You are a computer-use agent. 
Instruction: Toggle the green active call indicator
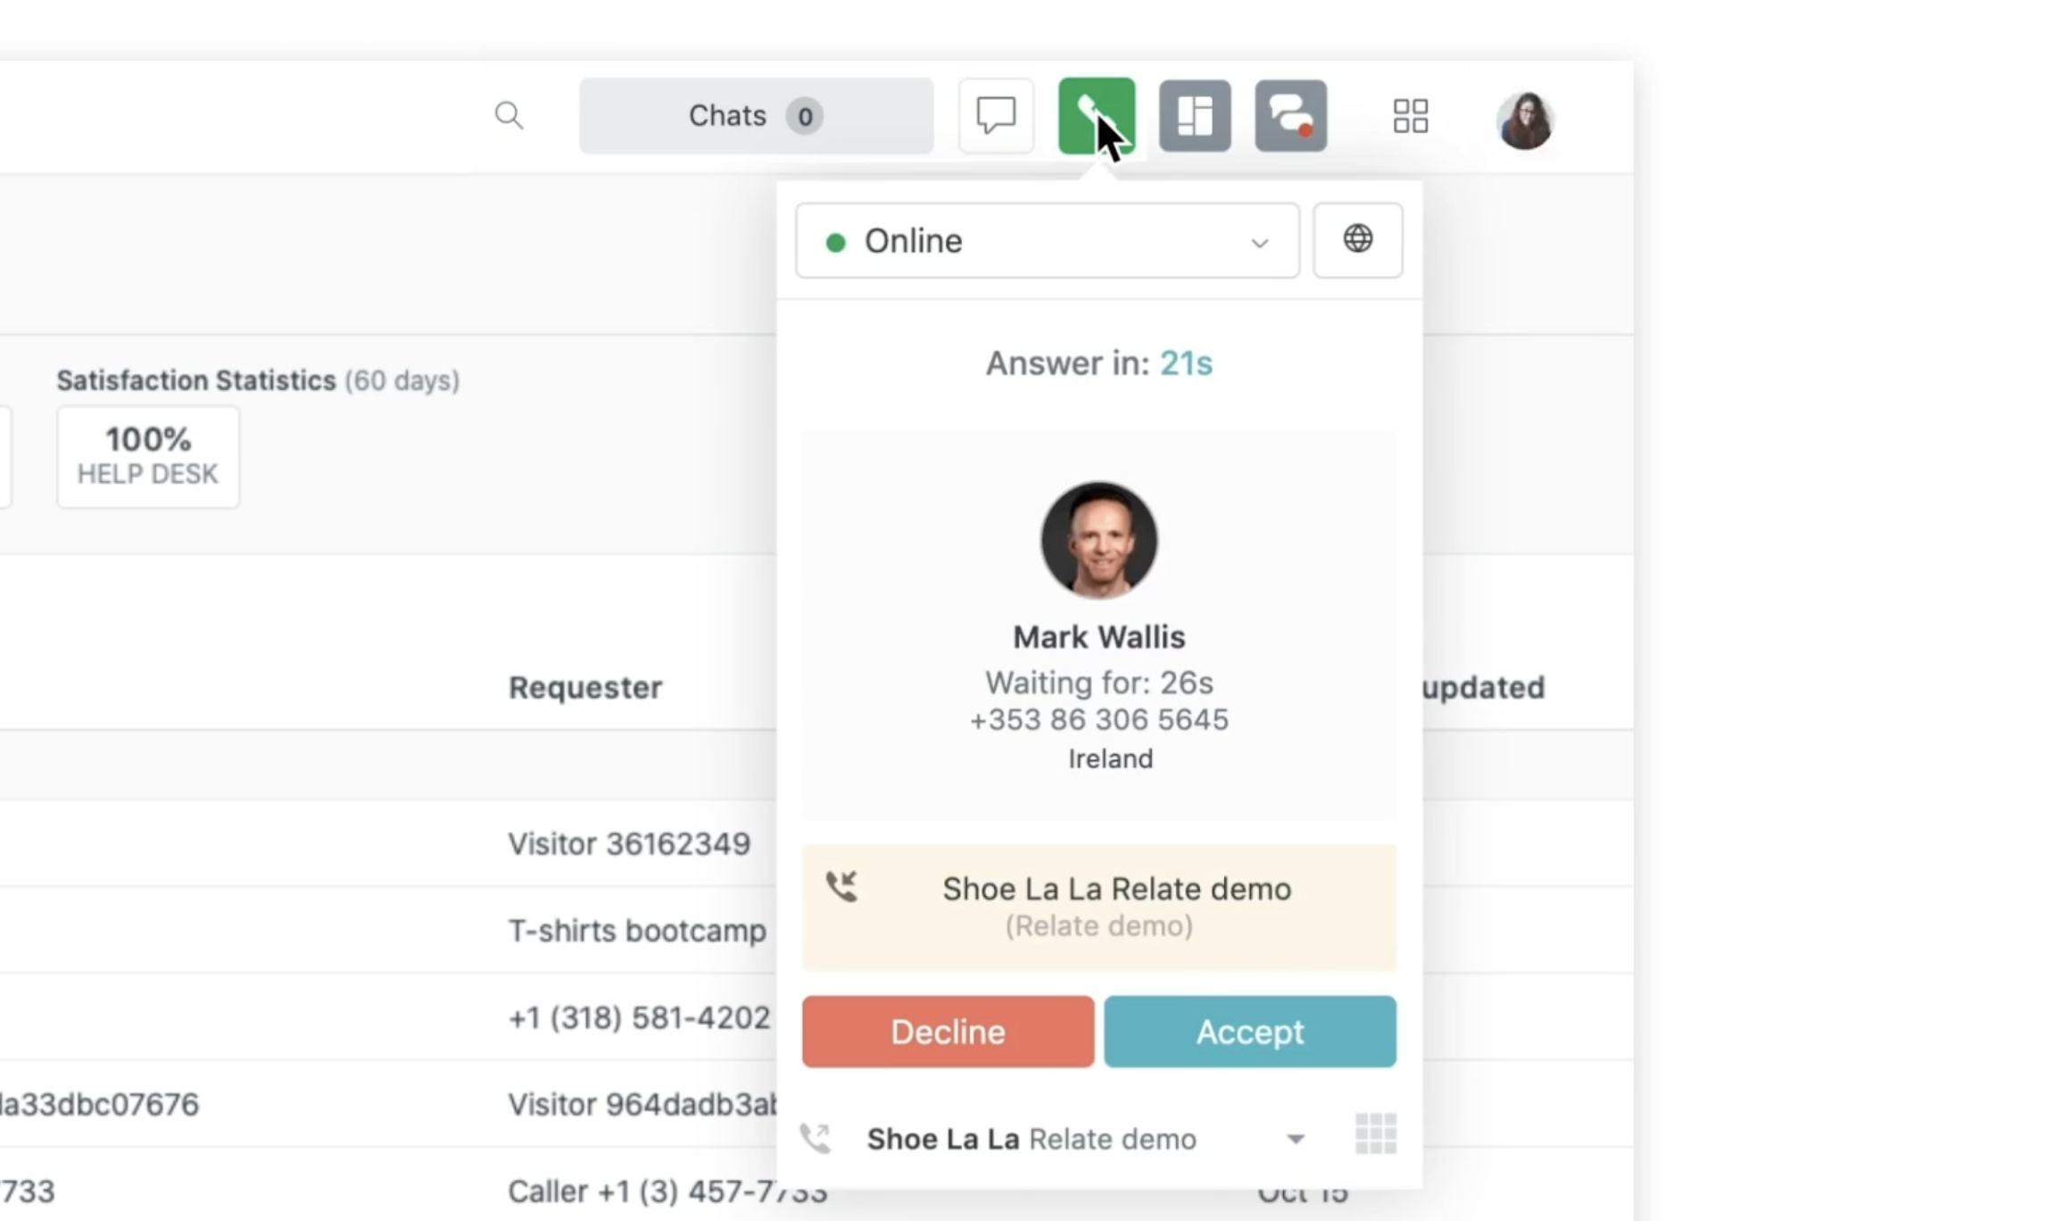point(1096,115)
